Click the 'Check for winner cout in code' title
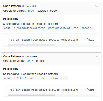 (x=24, y=61)
